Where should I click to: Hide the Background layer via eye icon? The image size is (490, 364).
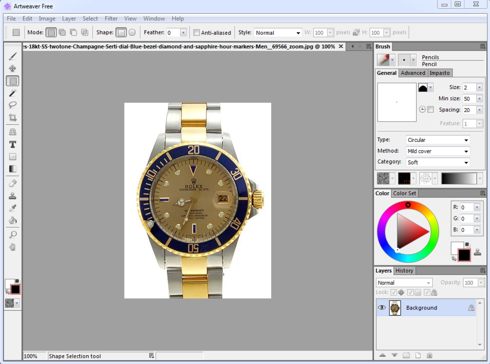point(382,308)
